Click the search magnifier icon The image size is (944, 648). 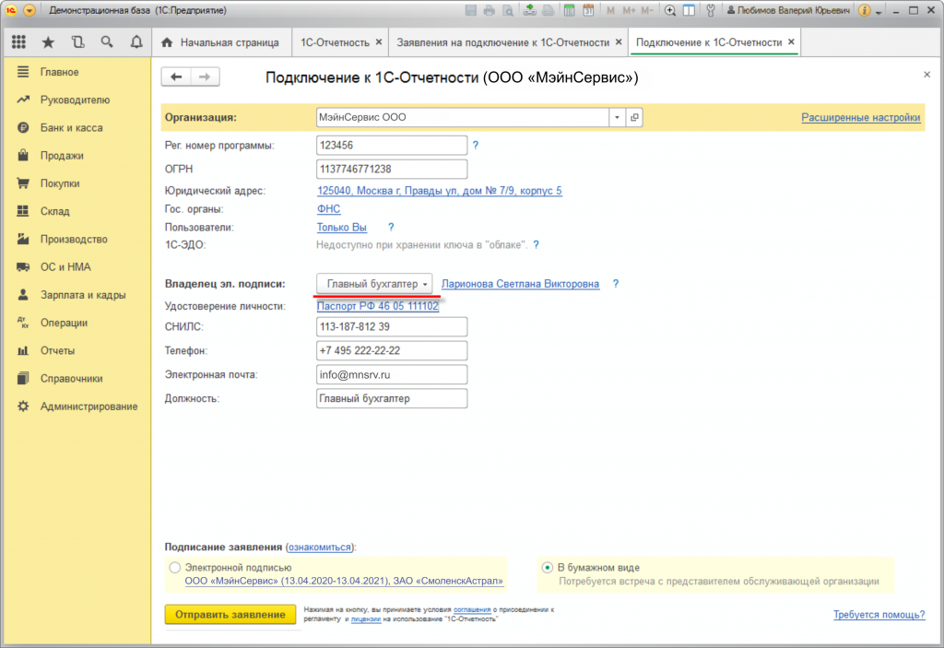click(x=107, y=42)
